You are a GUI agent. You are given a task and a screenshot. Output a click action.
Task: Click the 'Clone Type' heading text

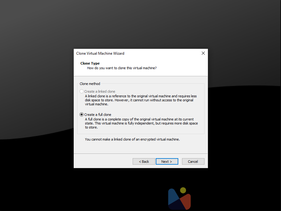[x=90, y=63]
